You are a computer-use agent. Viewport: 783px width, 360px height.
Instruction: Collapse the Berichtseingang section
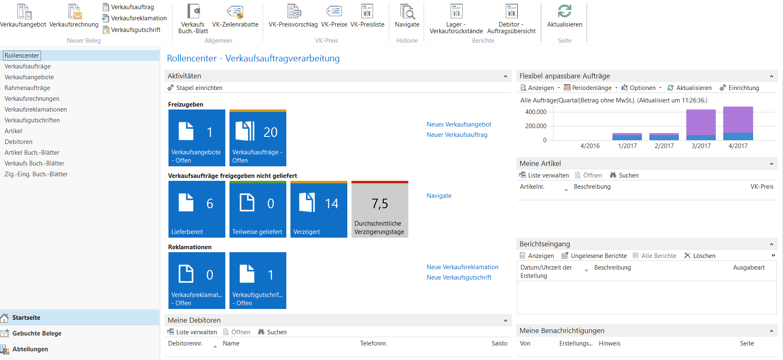(771, 244)
